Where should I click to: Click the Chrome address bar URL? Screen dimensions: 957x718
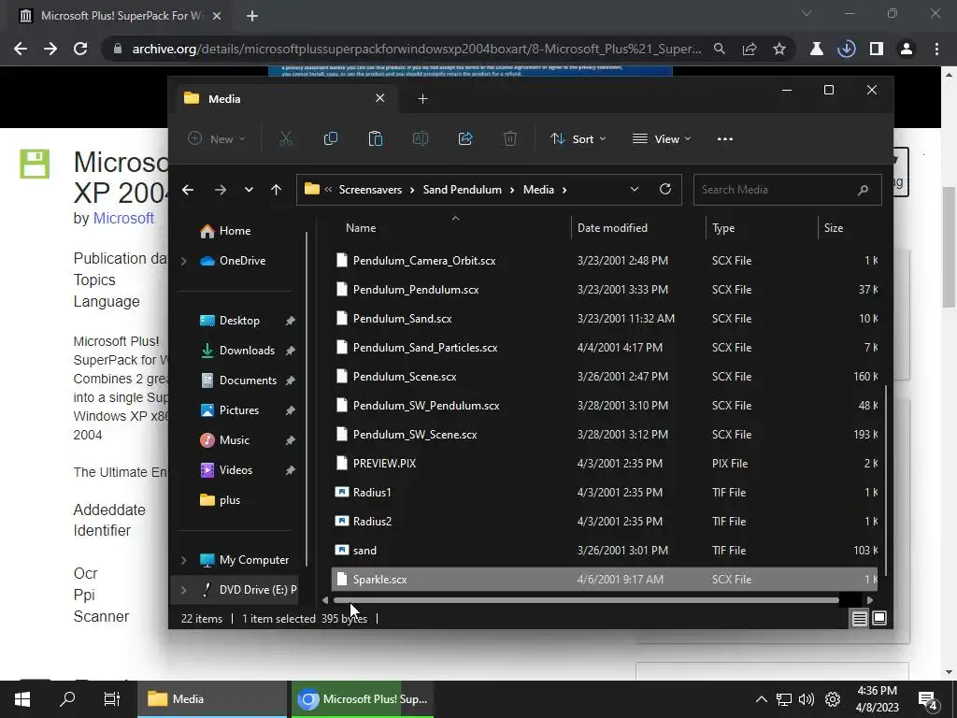[416, 49]
